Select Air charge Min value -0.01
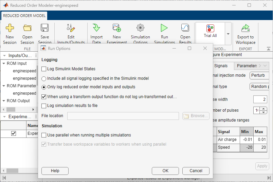This screenshot has width=273, height=182. (247, 140)
